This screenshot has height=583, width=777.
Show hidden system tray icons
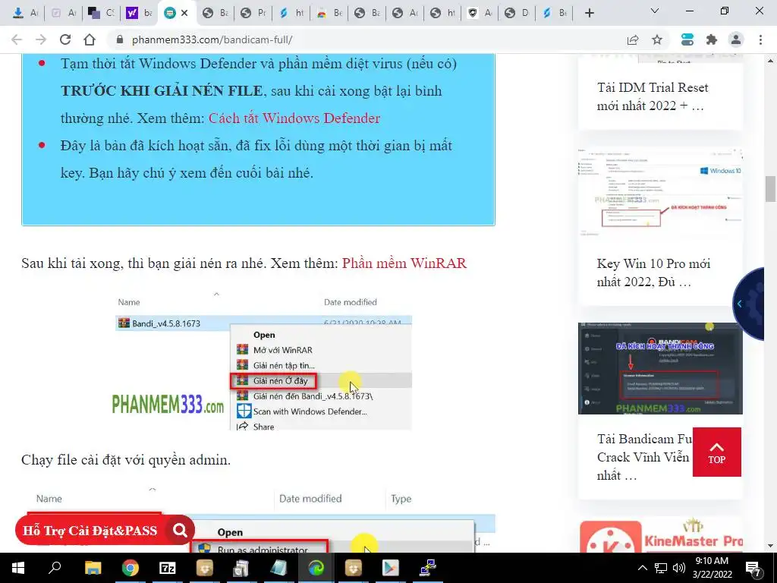pyautogui.click(x=642, y=568)
